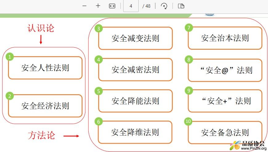268x152 pixels.
Task: Click the total pages text / 48
Action: [146, 6]
